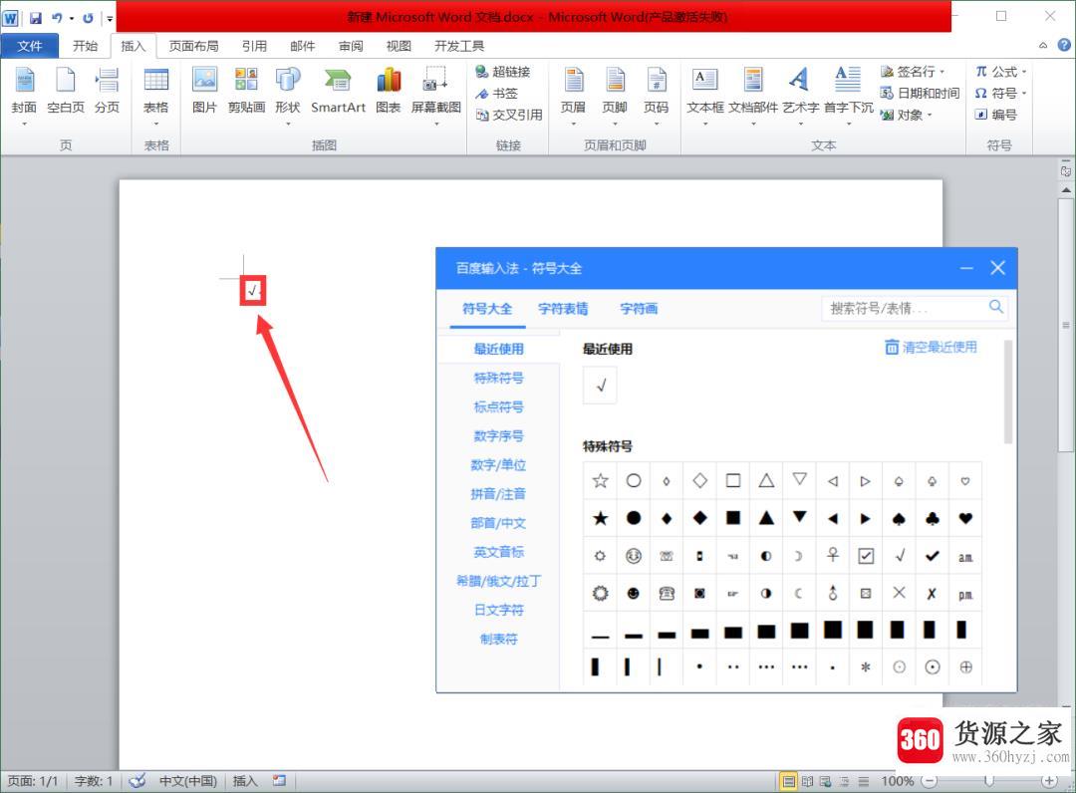Insert numbering (编号) symbol
Image resolution: width=1076 pixels, height=793 pixels.
click(x=995, y=115)
